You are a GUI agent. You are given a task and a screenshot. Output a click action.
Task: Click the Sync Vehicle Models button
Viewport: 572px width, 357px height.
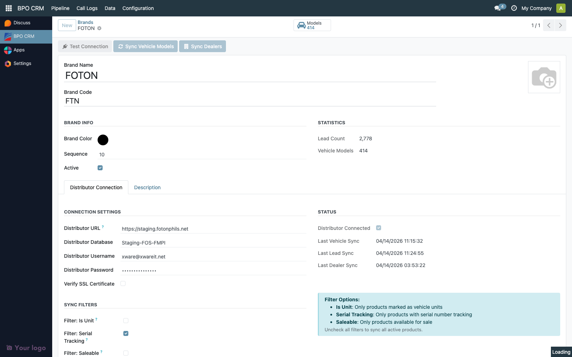pyautogui.click(x=146, y=46)
